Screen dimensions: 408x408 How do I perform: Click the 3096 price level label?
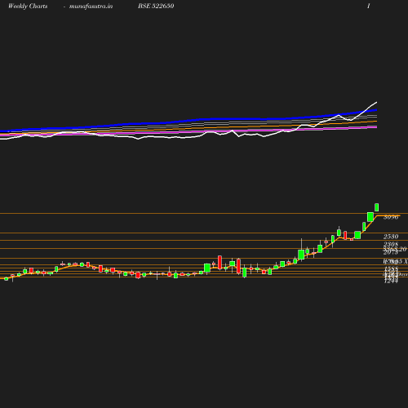(x=391, y=217)
